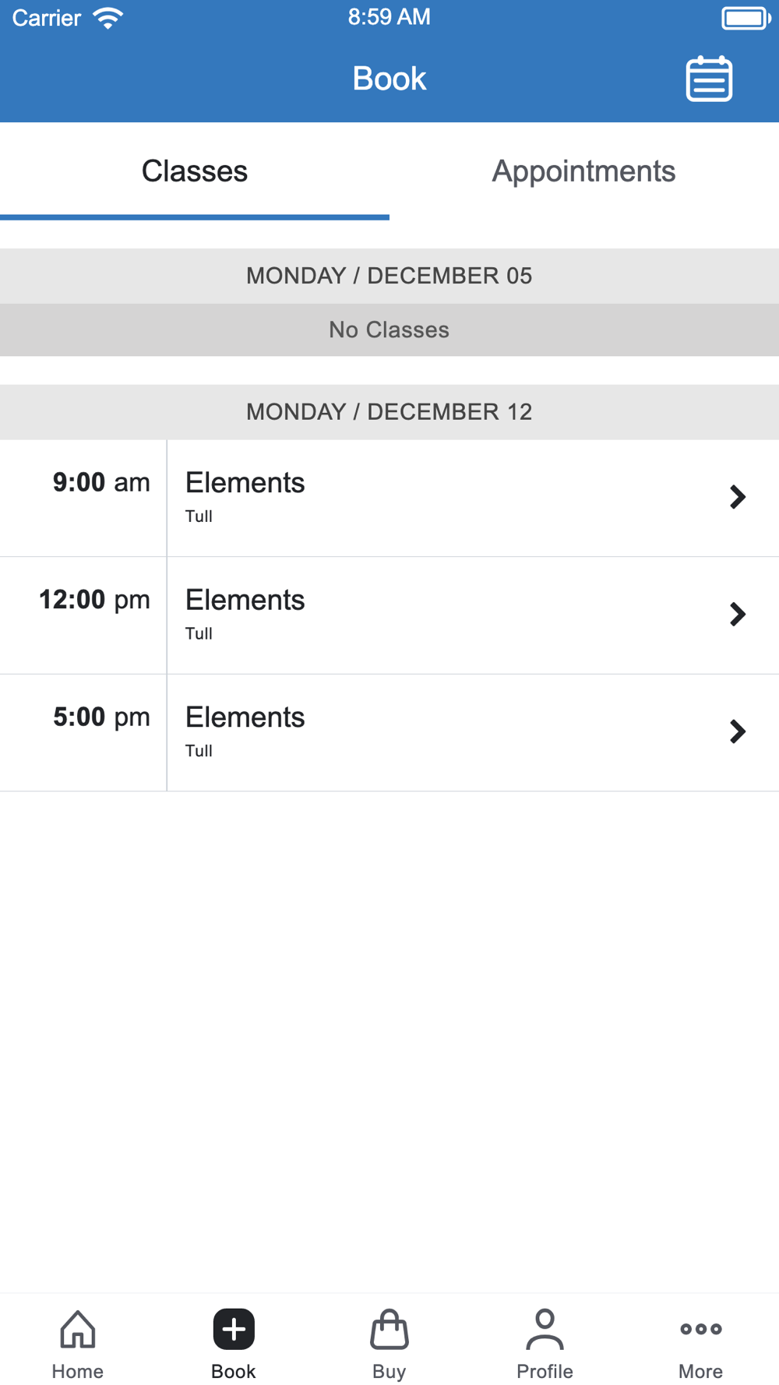779x1385 pixels.
Task: Tap the 5:00 pm time label
Action: coord(101,717)
